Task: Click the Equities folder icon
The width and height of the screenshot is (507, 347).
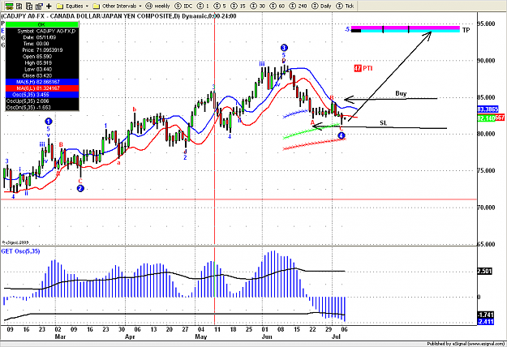Action: pyautogui.click(x=60, y=6)
